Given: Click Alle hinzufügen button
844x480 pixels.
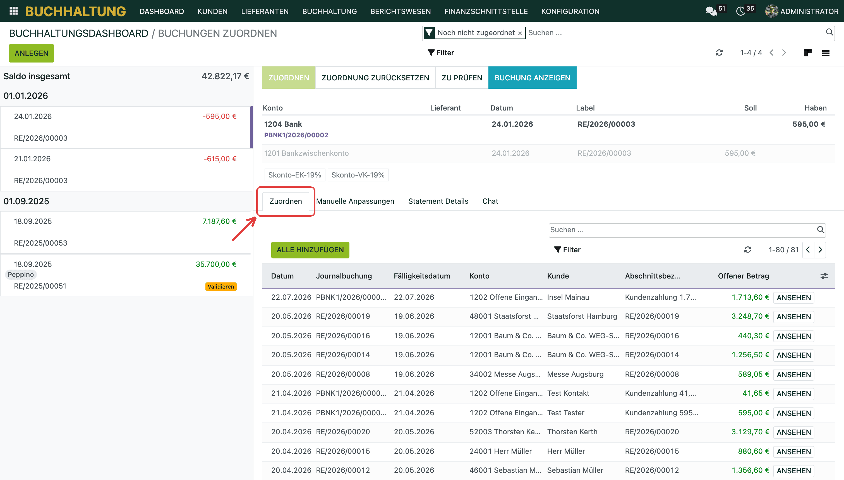Looking at the screenshot, I should 310,250.
